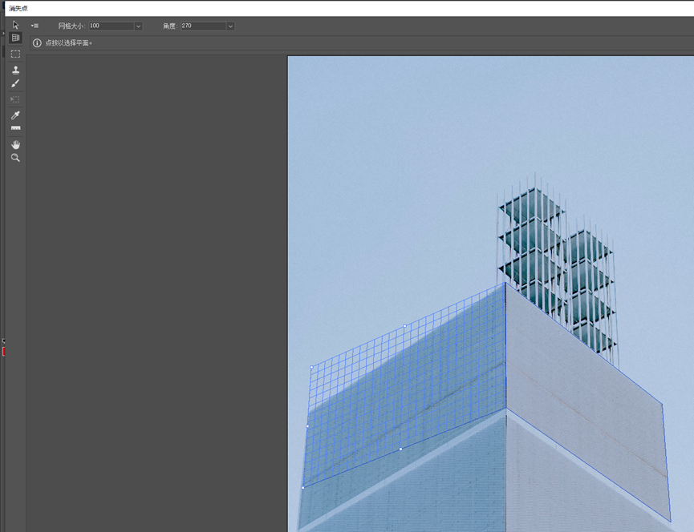Click the angle field showing 270

pos(202,26)
